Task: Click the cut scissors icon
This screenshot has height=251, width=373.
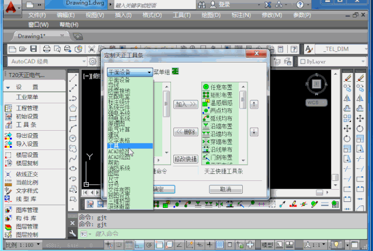Action: pyautogui.click(x=92, y=49)
